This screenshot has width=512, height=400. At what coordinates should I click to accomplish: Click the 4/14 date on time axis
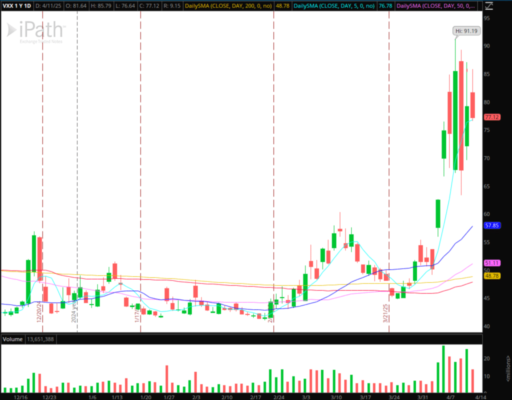pyautogui.click(x=480, y=397)
